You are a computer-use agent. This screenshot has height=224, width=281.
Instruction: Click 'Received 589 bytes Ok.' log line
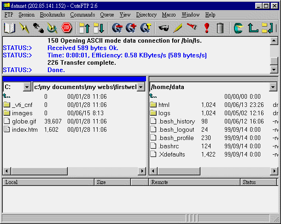tap(83, 48)
